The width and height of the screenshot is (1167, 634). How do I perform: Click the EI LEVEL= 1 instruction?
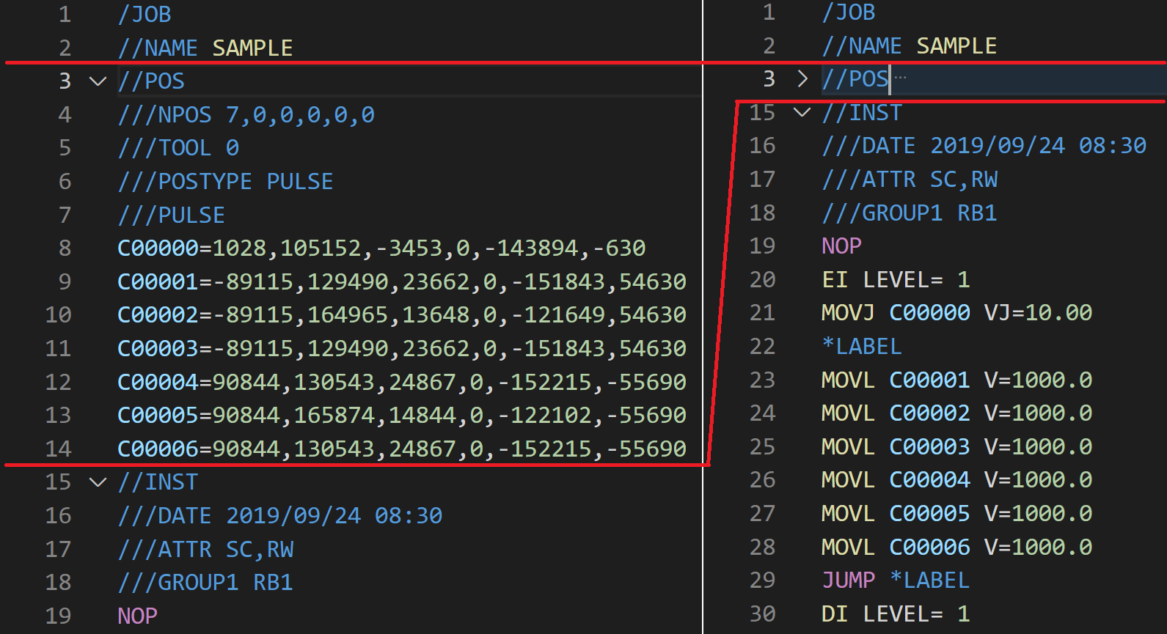pos(896,280)
